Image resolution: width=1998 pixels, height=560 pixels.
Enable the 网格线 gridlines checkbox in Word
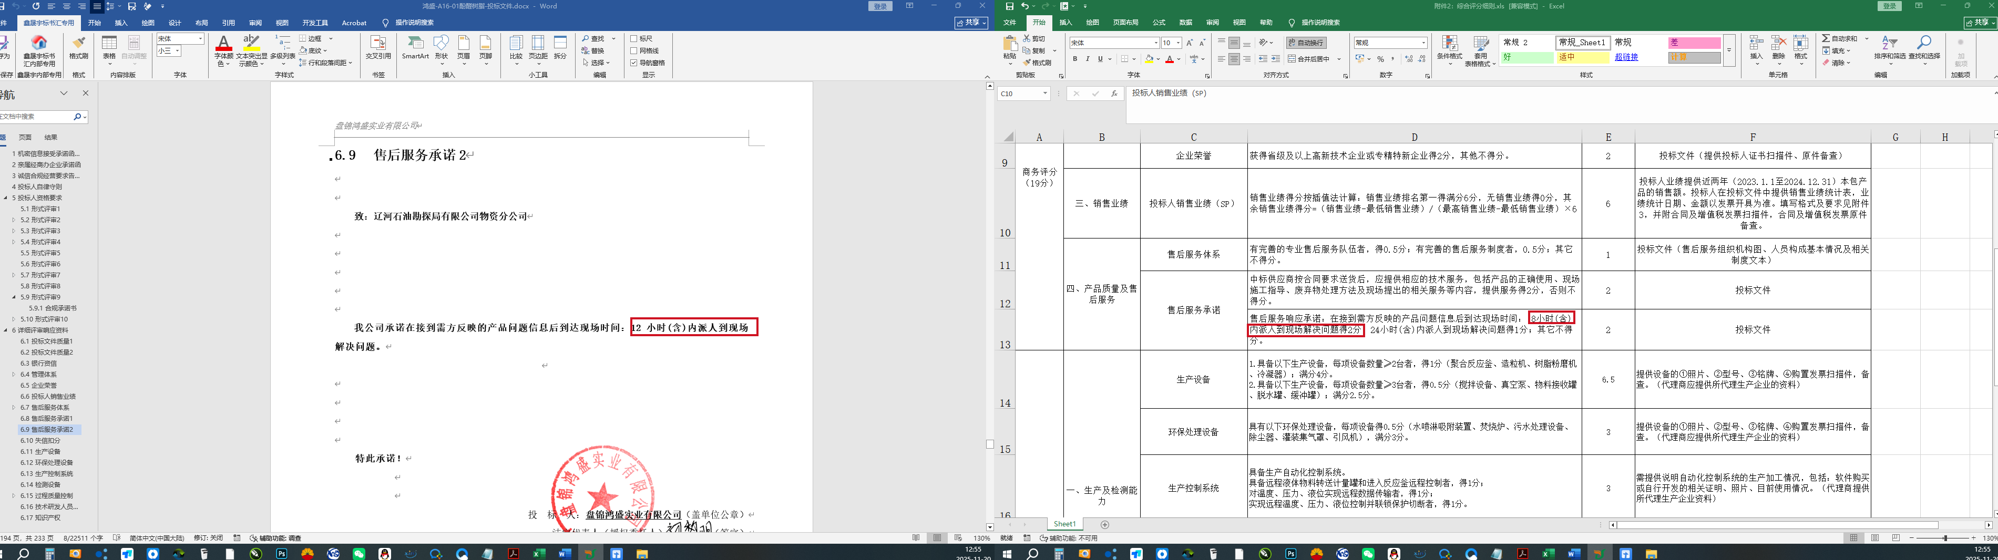point(634,50)
